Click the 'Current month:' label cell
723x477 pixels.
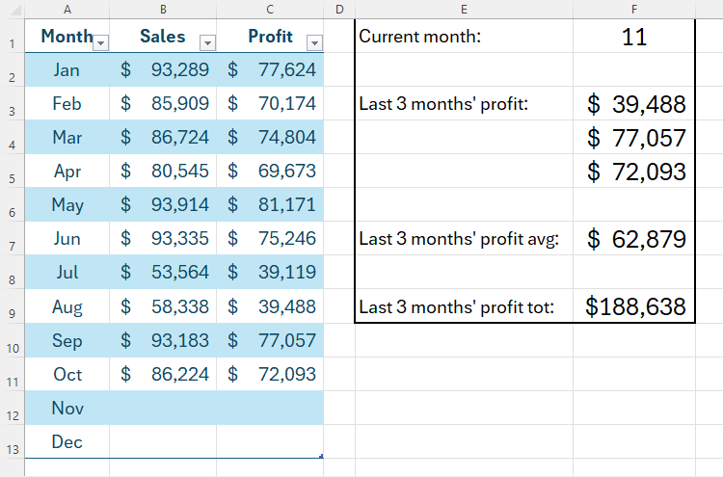click(x=464, y=38)
